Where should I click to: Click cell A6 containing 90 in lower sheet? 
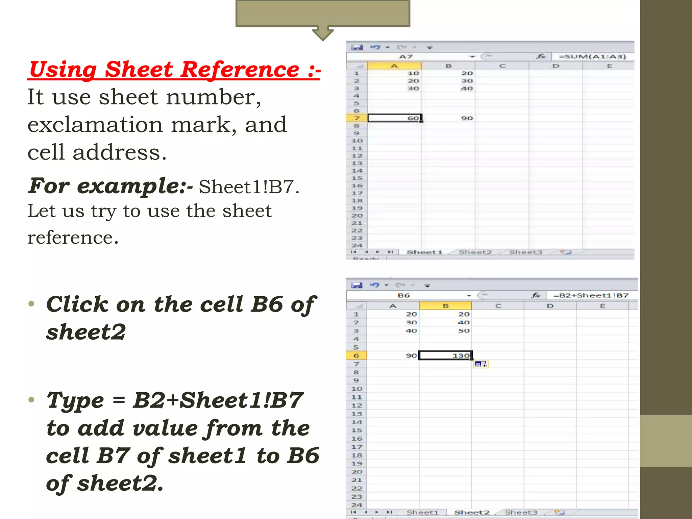point(393,355)
